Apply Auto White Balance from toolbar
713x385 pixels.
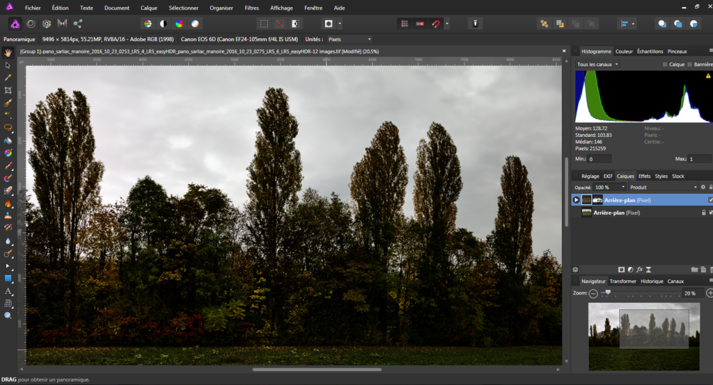(x=195, y=24)
